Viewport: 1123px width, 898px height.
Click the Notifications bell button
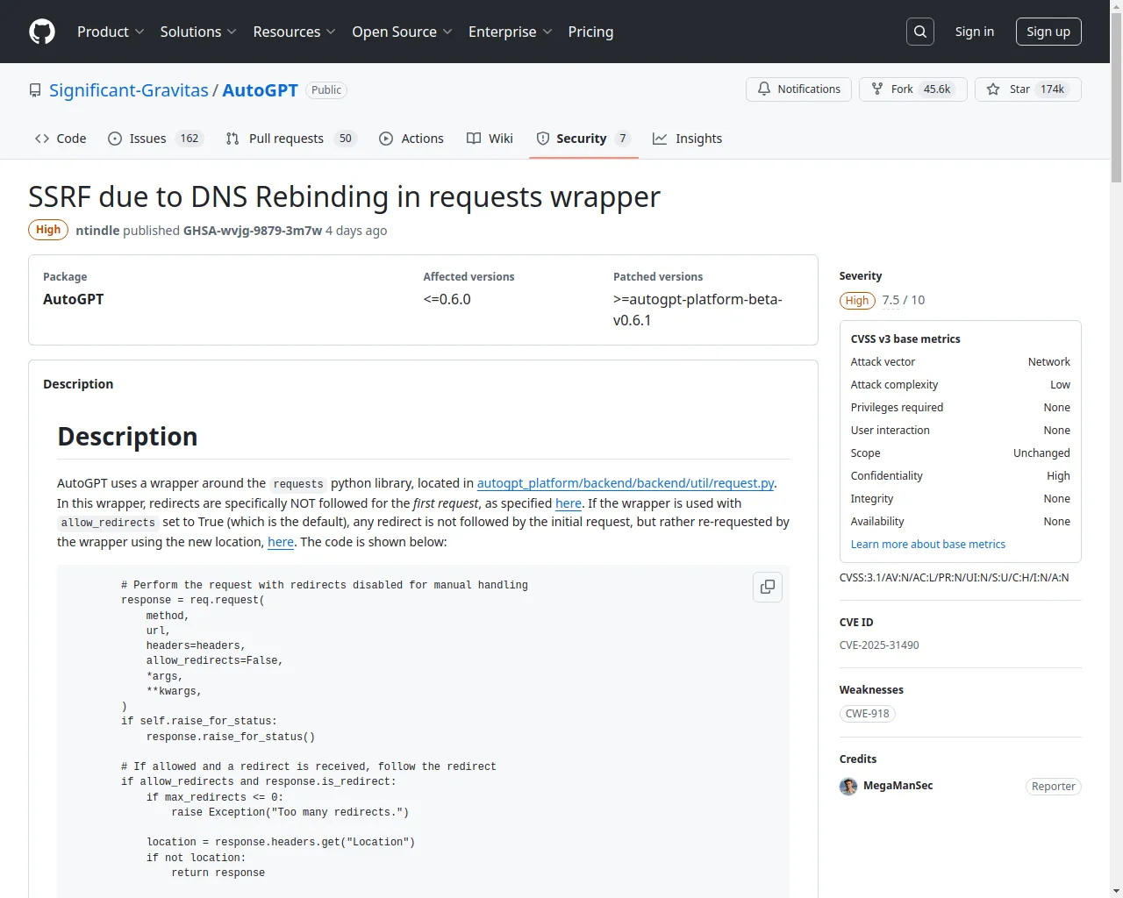[798, 89]
